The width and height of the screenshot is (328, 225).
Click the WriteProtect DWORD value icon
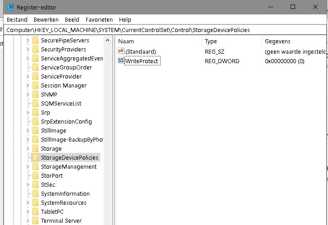pyautogui.click(x=120, y=61)
